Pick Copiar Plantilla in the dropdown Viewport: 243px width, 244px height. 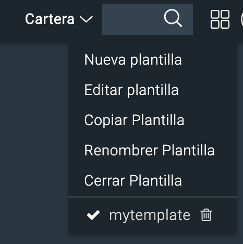[134, 120]
